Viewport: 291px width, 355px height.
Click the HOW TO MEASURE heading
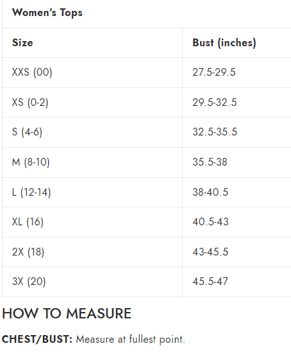coord(67,313)
